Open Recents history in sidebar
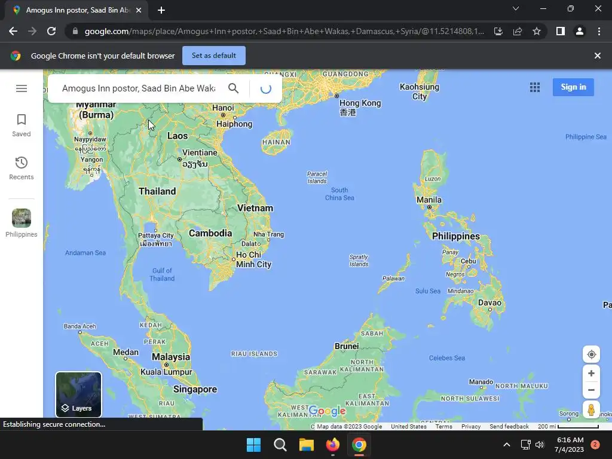This screenshot has width=612, height=459. click(x=22, y=169)
